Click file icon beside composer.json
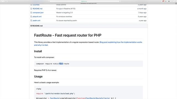The width and height of the screenshot is (177, 99). (31, 13)
